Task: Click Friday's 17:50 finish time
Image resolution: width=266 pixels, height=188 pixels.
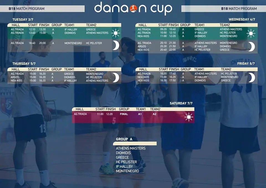Action: pyautogui.click(x=172, y=80)
